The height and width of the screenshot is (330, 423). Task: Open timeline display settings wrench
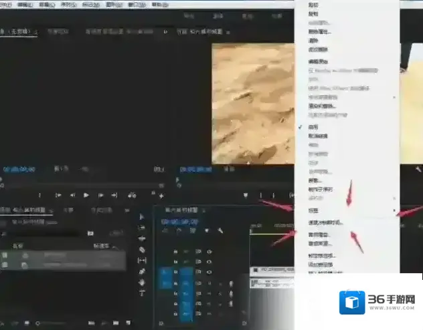[x=220, y=230]
